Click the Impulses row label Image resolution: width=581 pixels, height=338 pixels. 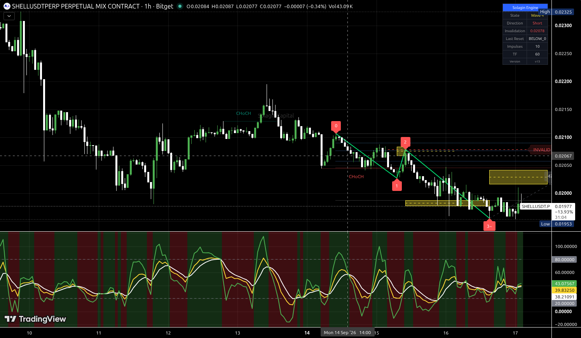tap(515, 47)
